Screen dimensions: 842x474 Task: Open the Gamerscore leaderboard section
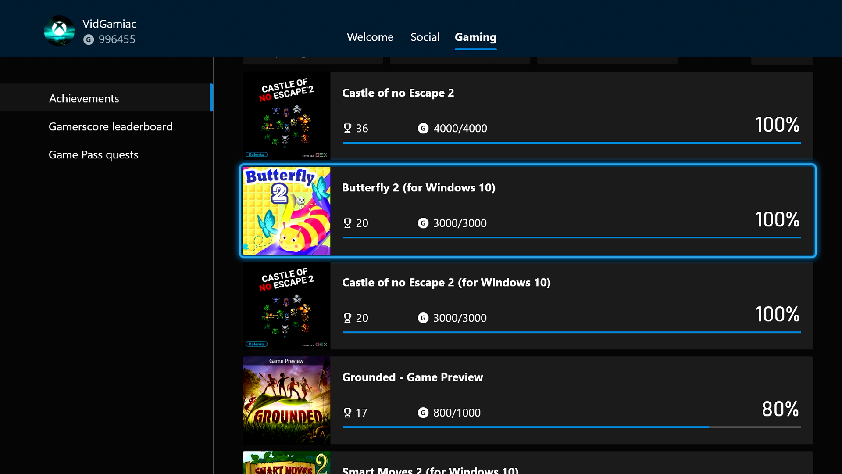coord(110,126)
